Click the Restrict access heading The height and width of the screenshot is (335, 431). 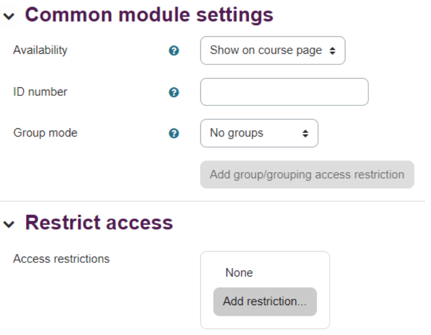[x=99, y=223]
